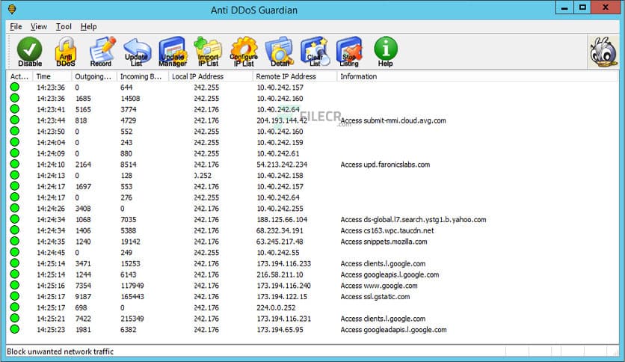
Task: Click the Stop Listing icon
Action: point(349,52)
